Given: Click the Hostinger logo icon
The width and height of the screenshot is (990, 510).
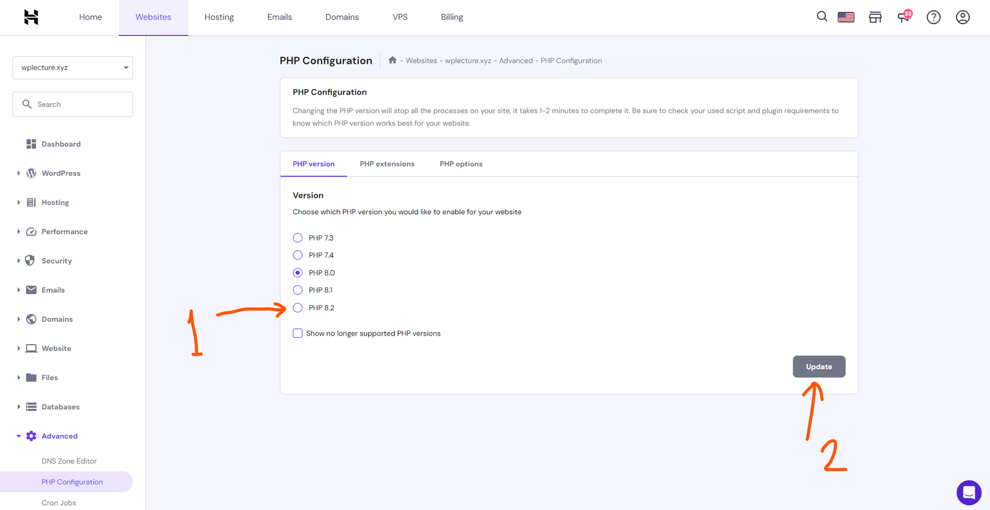Looking at the screenshot, I should pos(31,17).
